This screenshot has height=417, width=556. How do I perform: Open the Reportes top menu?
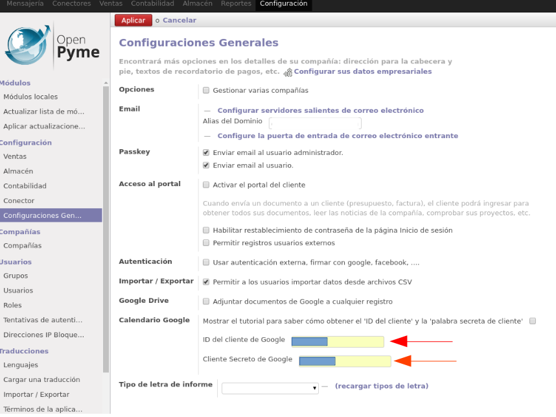pyautogui.click(x=236, y=3)
